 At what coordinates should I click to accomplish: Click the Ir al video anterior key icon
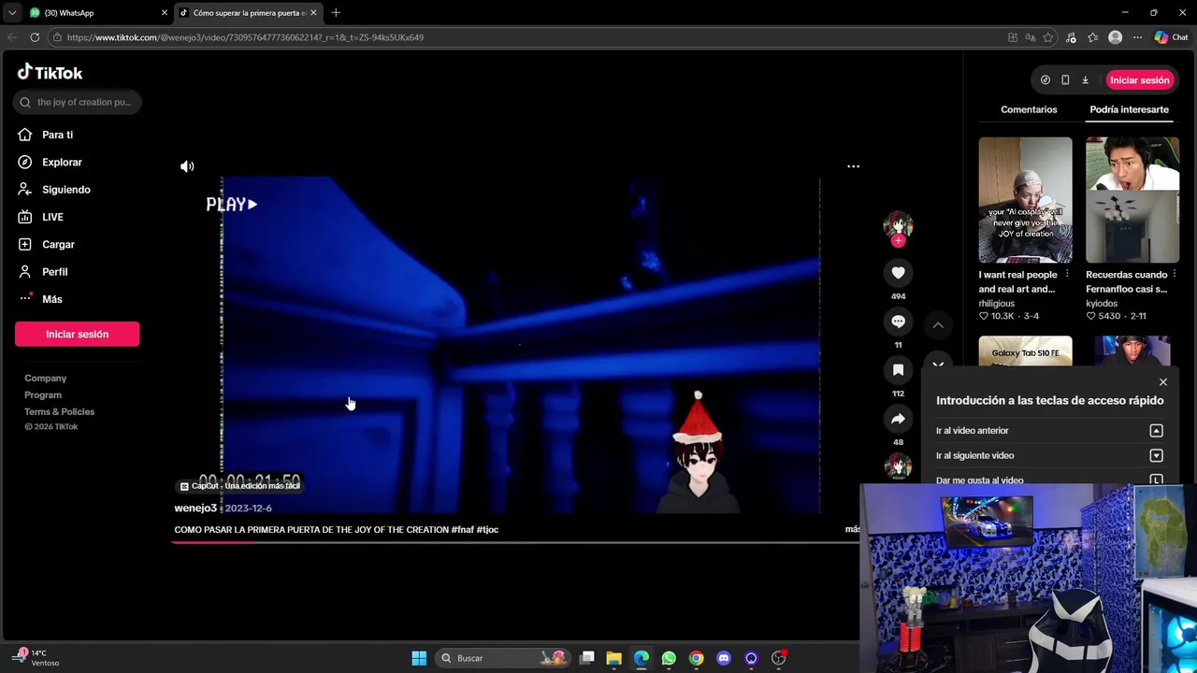tap(1156, 431)
